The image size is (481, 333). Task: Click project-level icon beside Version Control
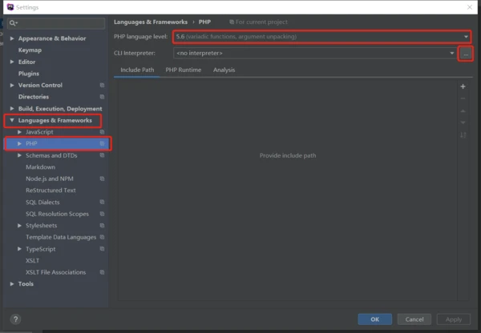click(x=102, y=85)
